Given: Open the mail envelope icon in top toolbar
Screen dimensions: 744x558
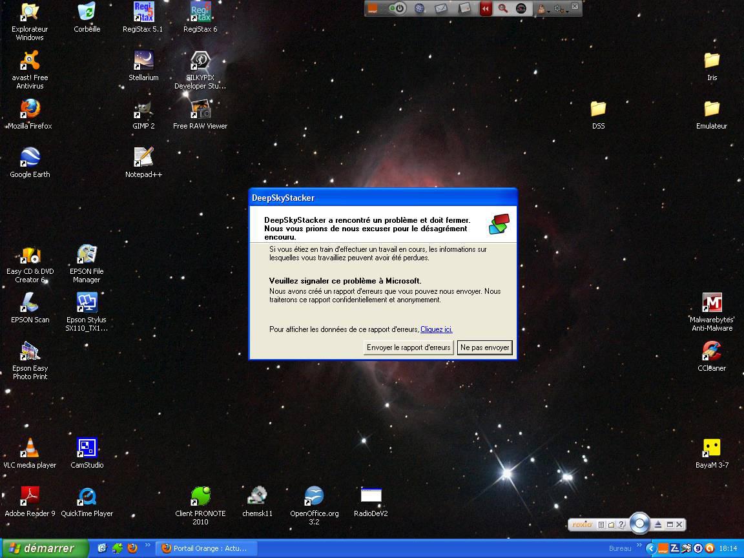Looking at the screenshot, I should coord(441,8).
